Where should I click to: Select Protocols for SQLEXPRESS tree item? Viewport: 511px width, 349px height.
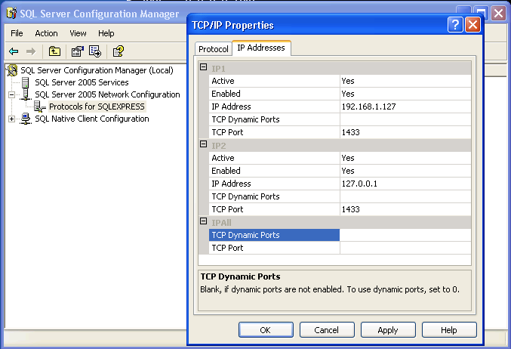(97, 107)
